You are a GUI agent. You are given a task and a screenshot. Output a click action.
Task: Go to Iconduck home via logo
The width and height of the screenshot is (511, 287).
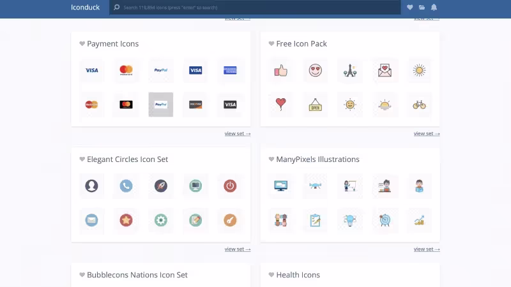coord(85,8)
